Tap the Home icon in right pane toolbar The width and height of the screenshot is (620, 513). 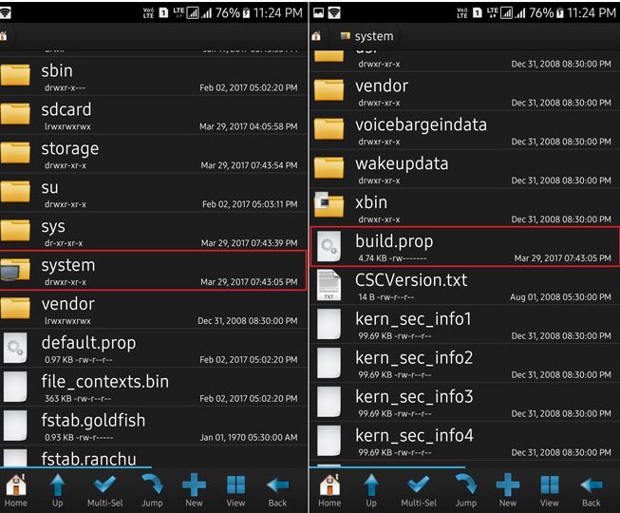[329, 488]
